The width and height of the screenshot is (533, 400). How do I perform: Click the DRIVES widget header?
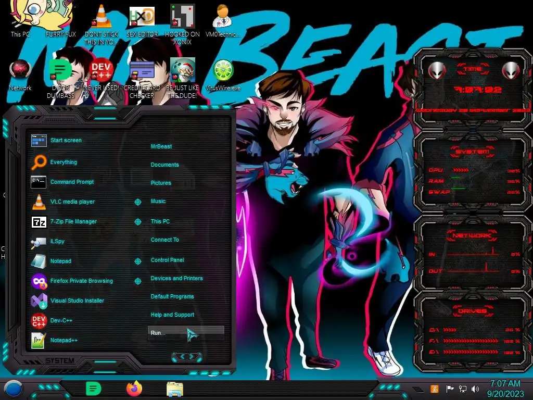(x=472, y=311)
